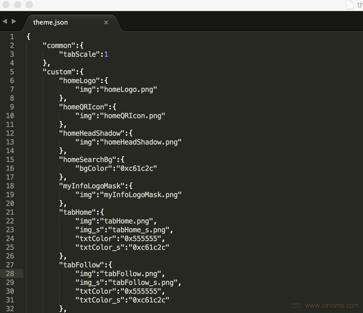Click the "common" key on line 2
The width and height of the screenshot is (363, 313).
pos(59,45)
